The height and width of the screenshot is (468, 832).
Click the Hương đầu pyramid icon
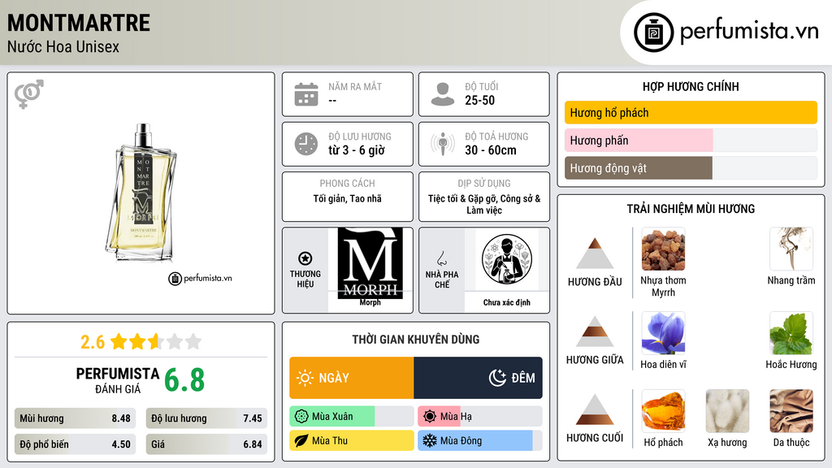(595, 253)
